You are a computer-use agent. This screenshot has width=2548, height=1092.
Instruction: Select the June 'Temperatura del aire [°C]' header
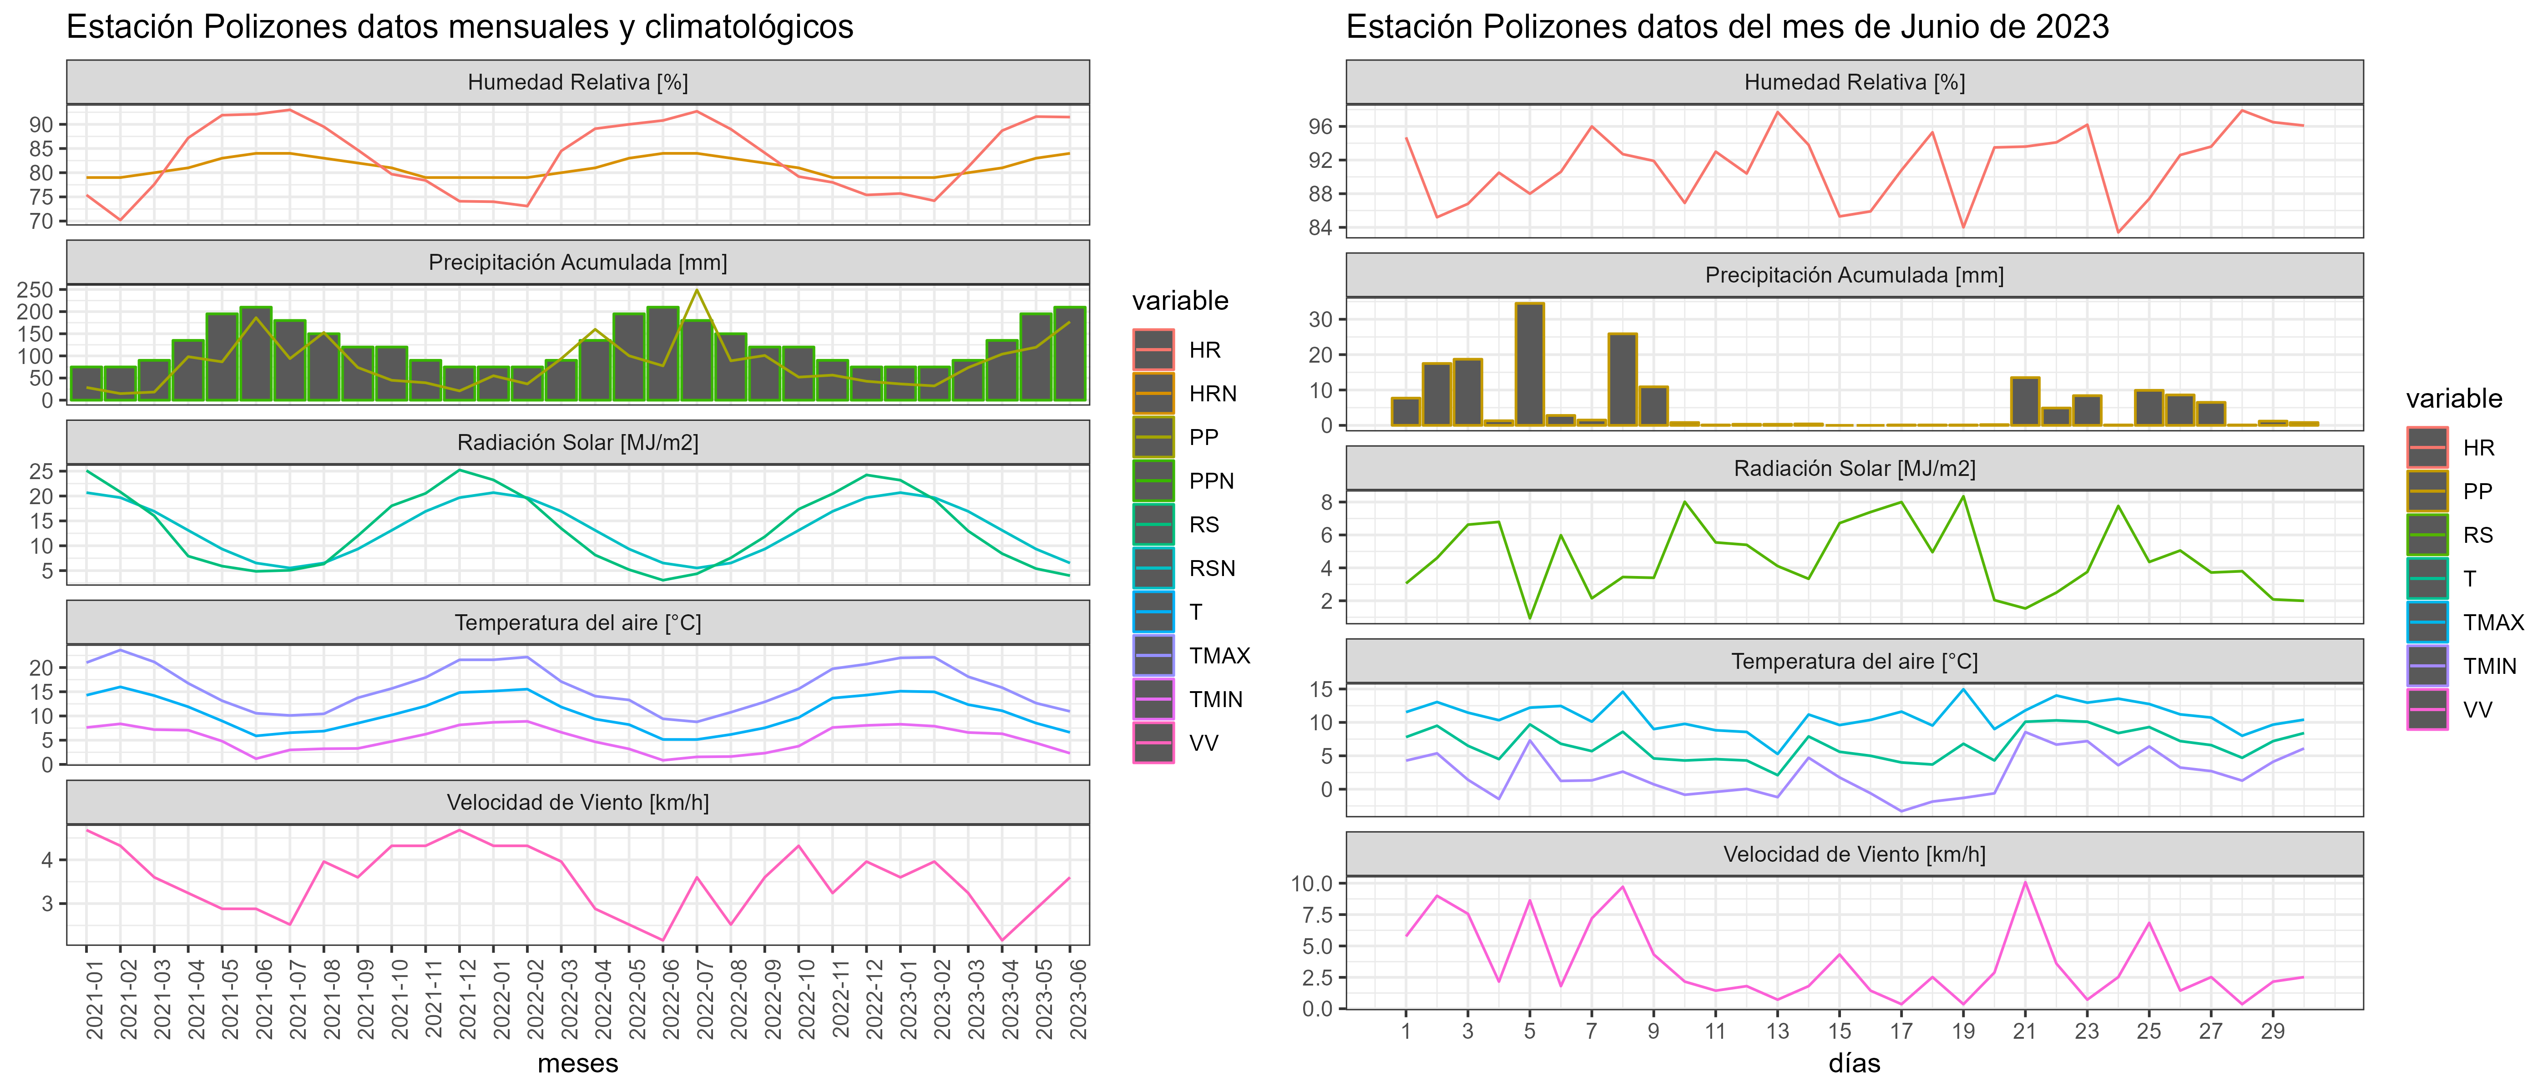1855,661
